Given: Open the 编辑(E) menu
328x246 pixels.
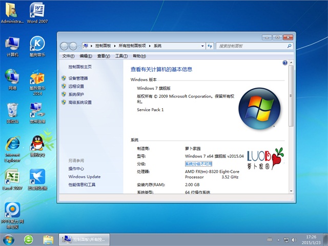Looking at the screenshot, I should (86, 56).
